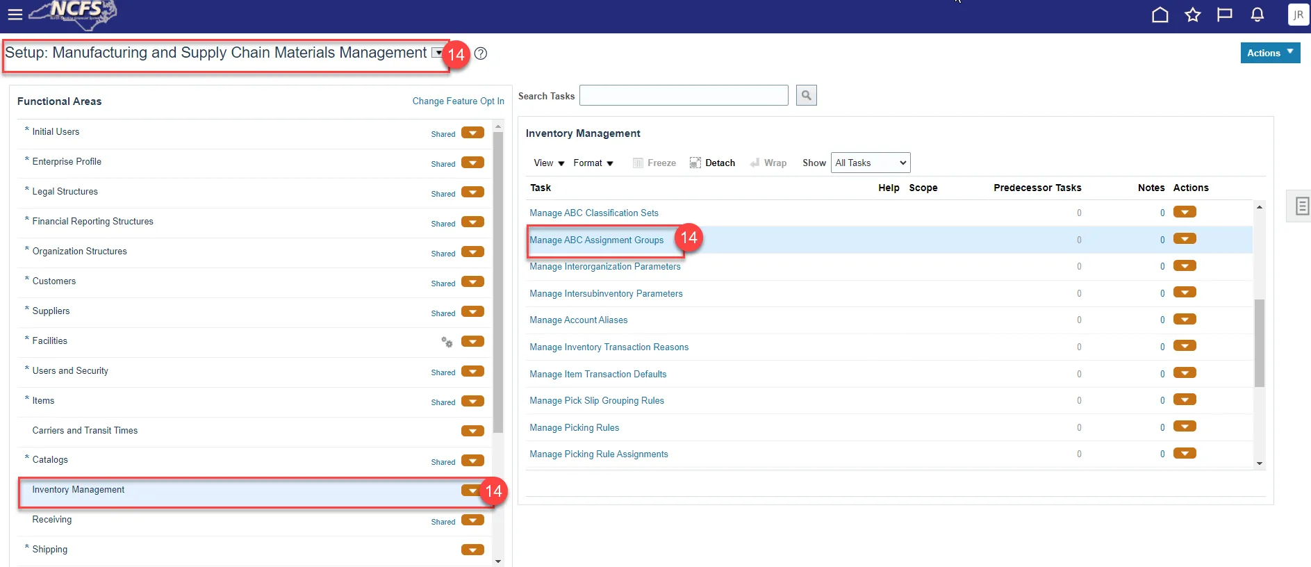Select the Receiving functional area
The height and width of the screenshot is (567, 1311).
[x=52, y=520]
